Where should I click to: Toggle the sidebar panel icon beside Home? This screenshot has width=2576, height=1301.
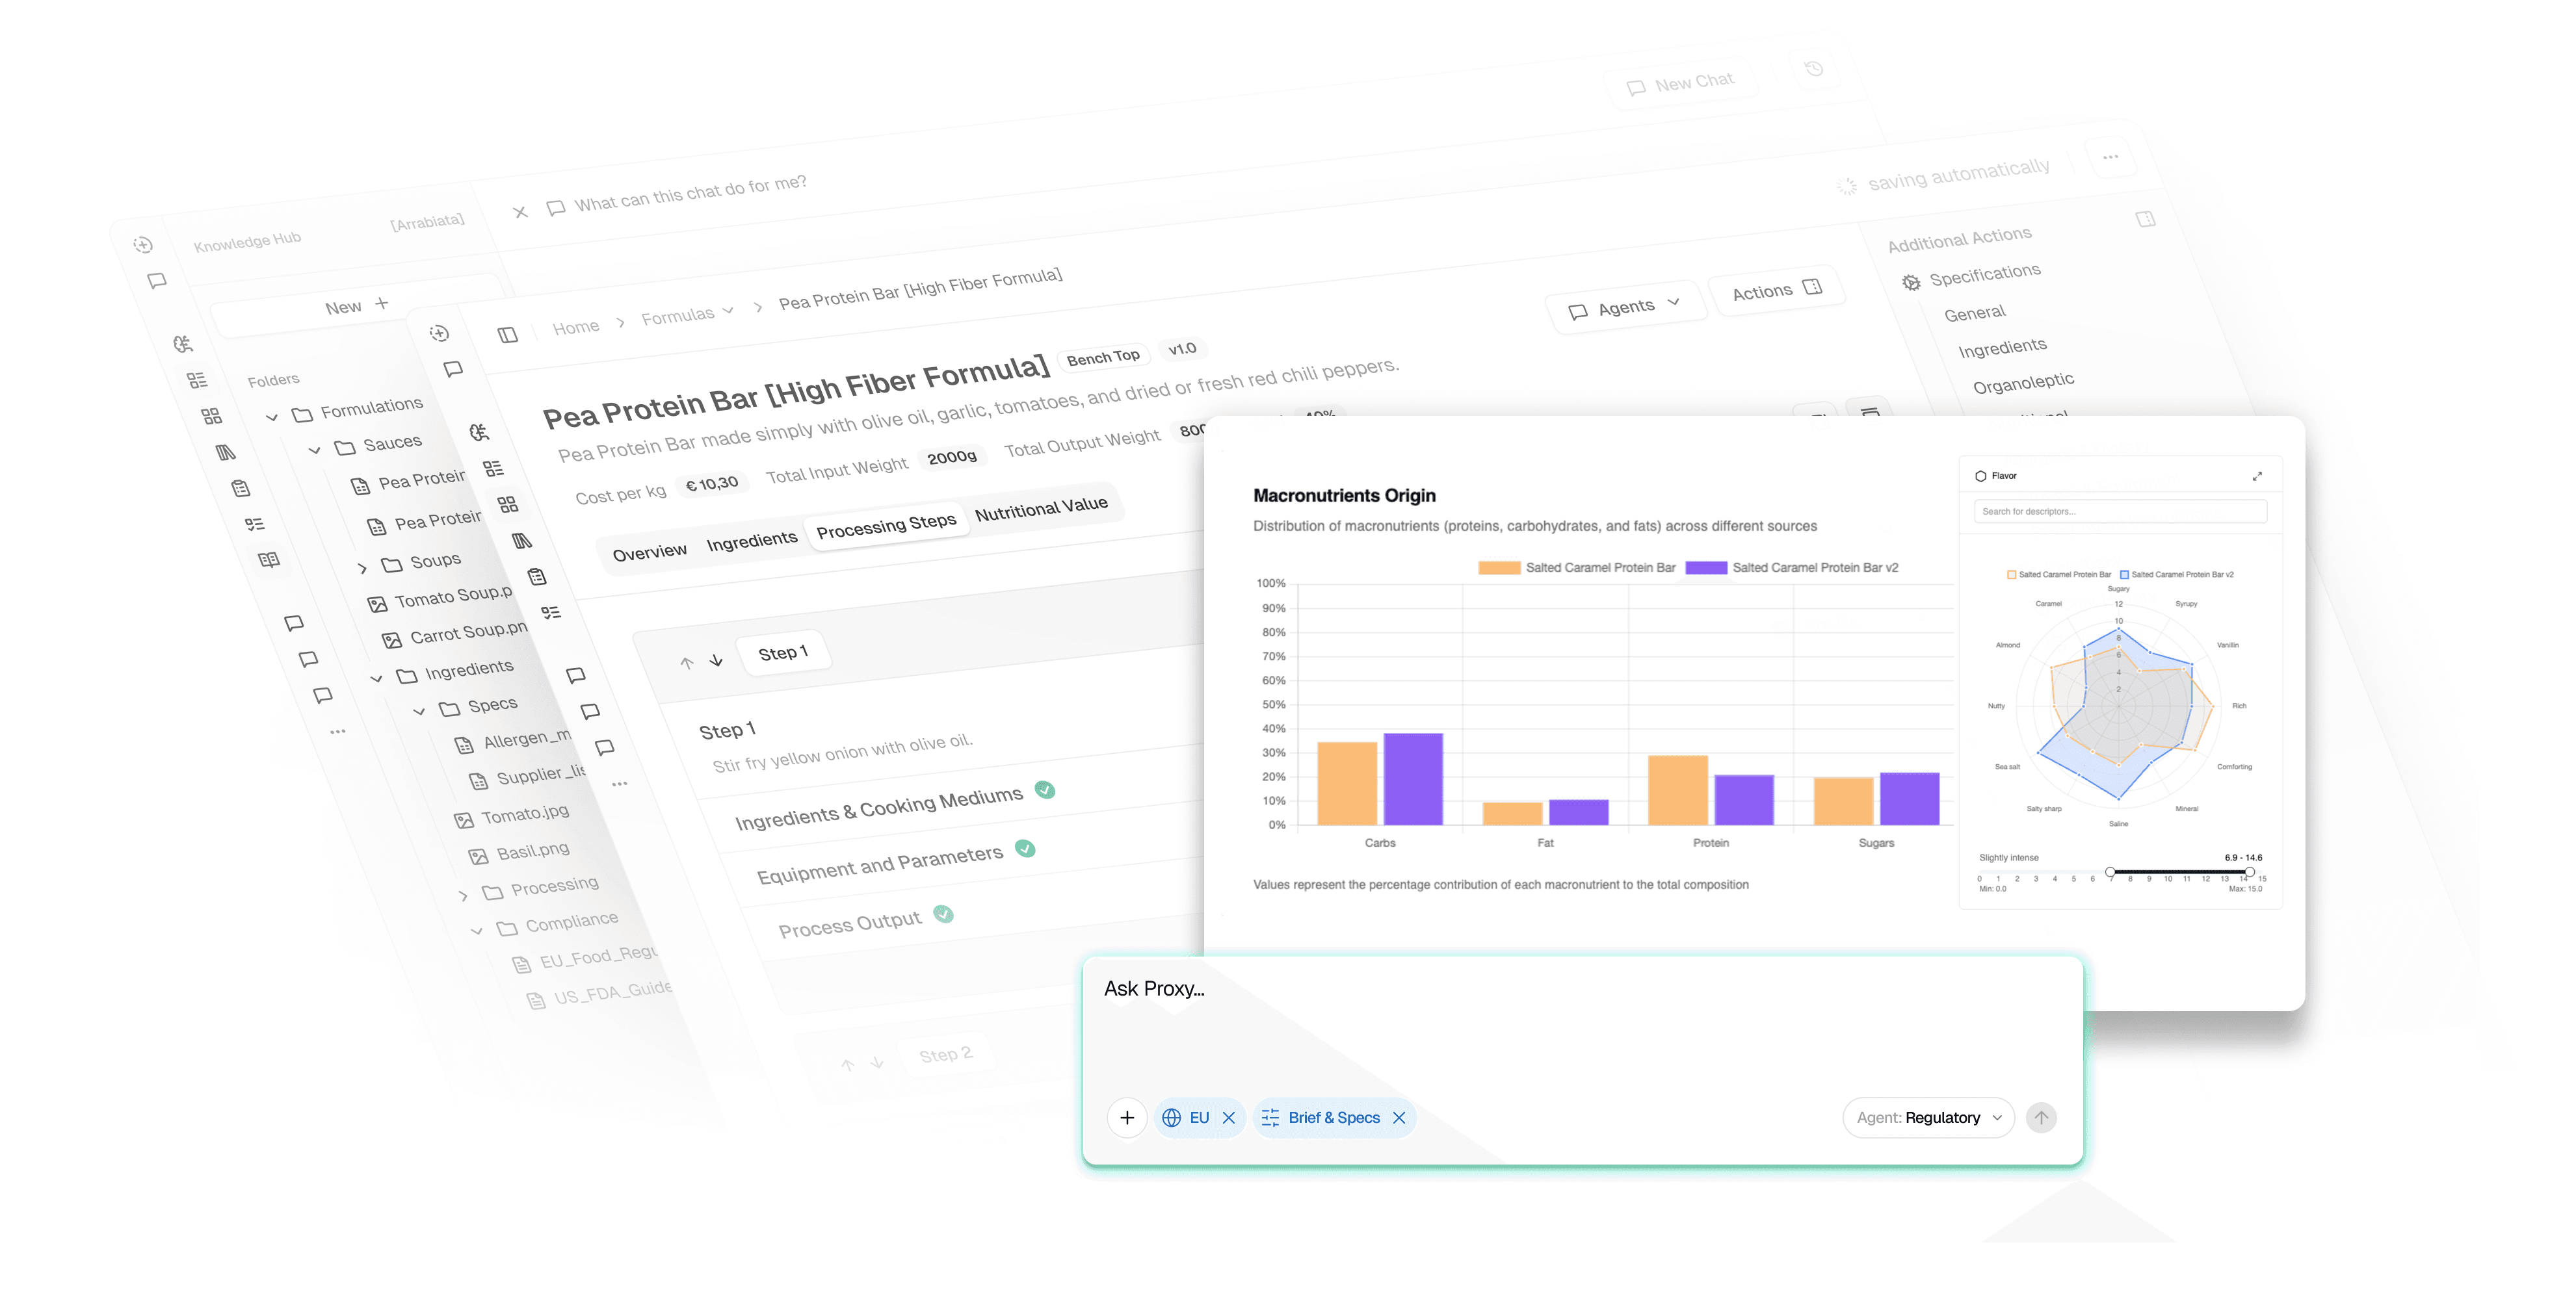click(x=508, y=335)
